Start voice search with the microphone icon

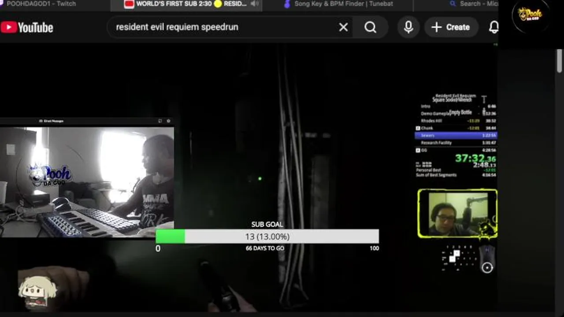[408, 27]
